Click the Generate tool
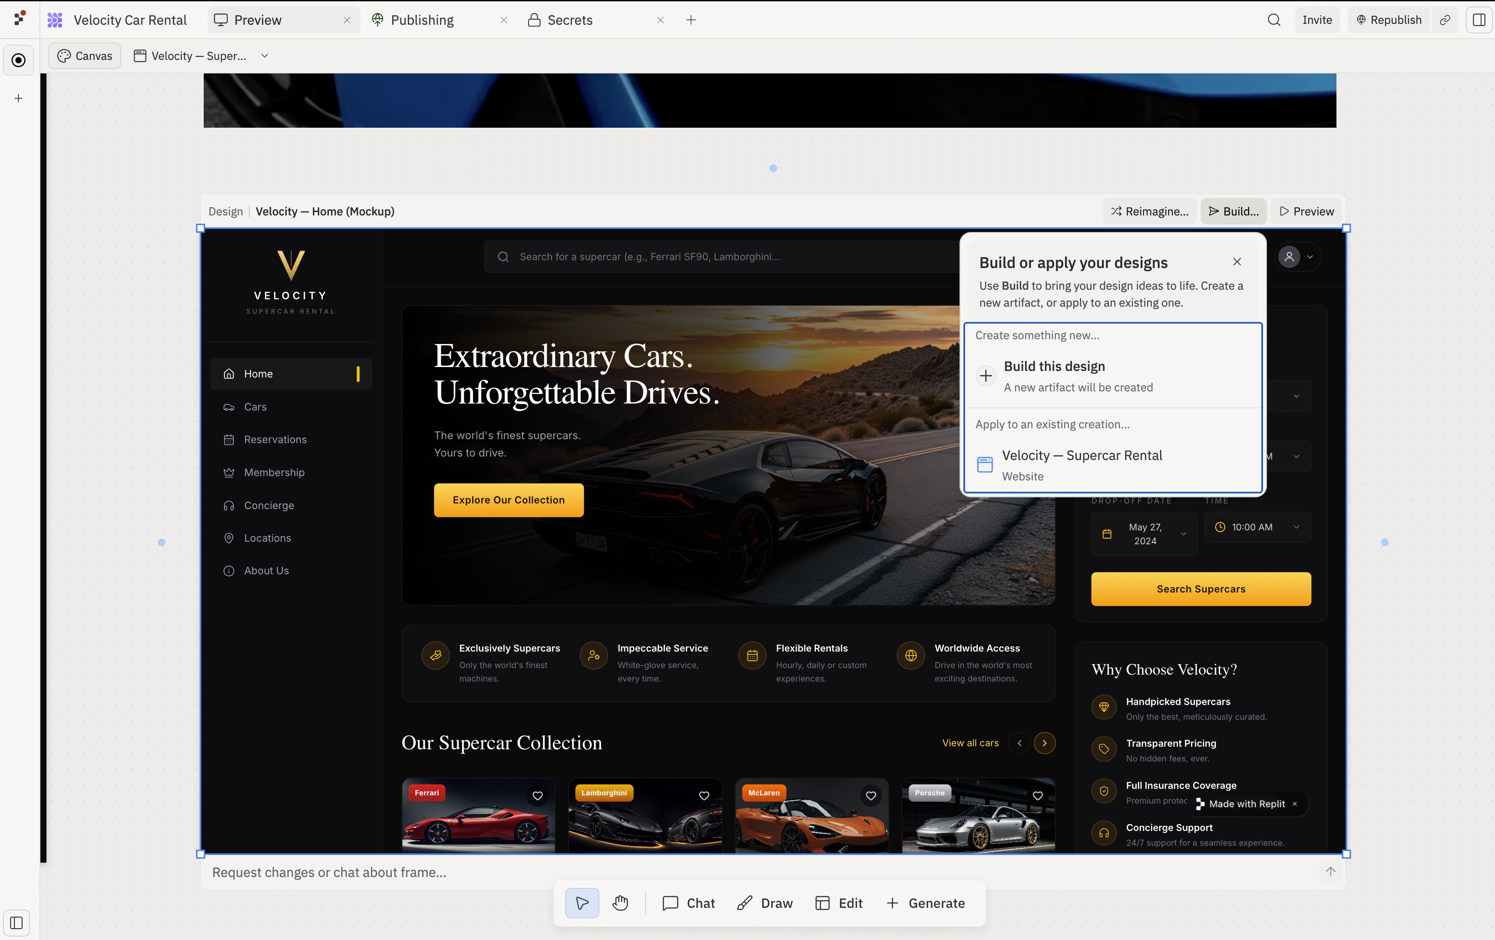This screenshot has height=940, width=1495. [925, 903]
